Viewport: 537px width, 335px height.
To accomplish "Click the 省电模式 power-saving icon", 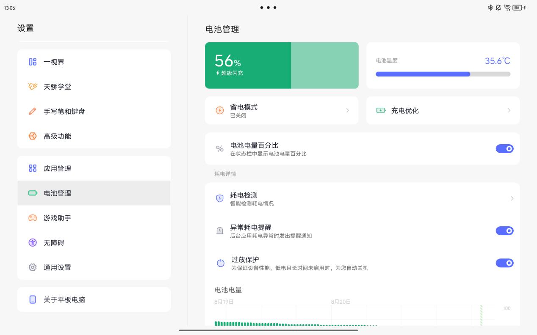I will pyautogui.click(x=219, y=110).
